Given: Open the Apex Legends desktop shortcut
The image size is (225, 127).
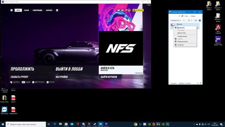Looking at the screenshot, I should [x=218, y=29].
